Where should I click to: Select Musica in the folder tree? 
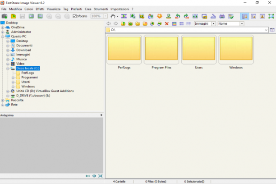click(x=22, y=59)
